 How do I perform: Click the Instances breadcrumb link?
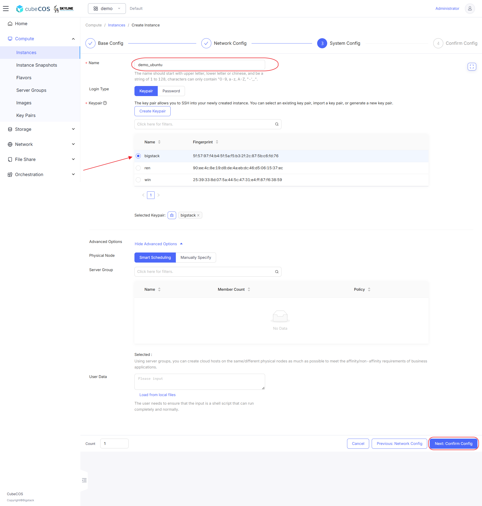(117, 25)
